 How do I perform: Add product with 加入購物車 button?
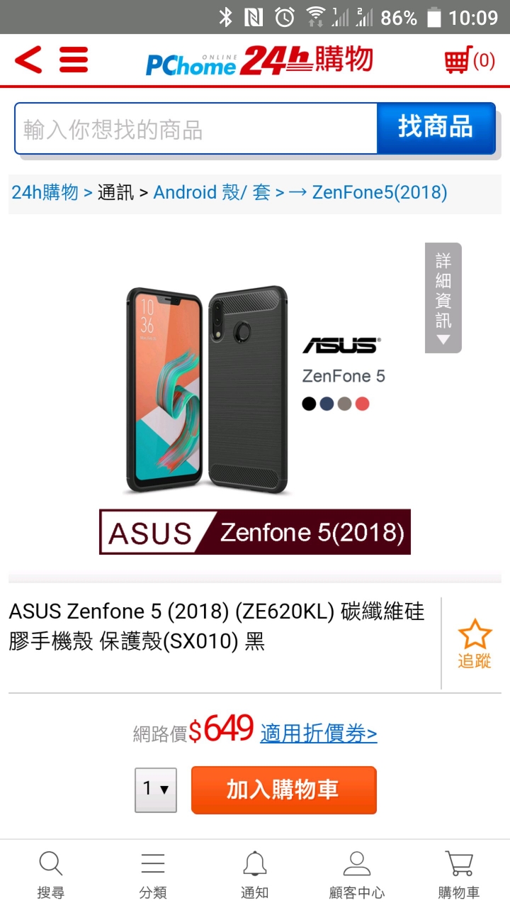[283, 790]
